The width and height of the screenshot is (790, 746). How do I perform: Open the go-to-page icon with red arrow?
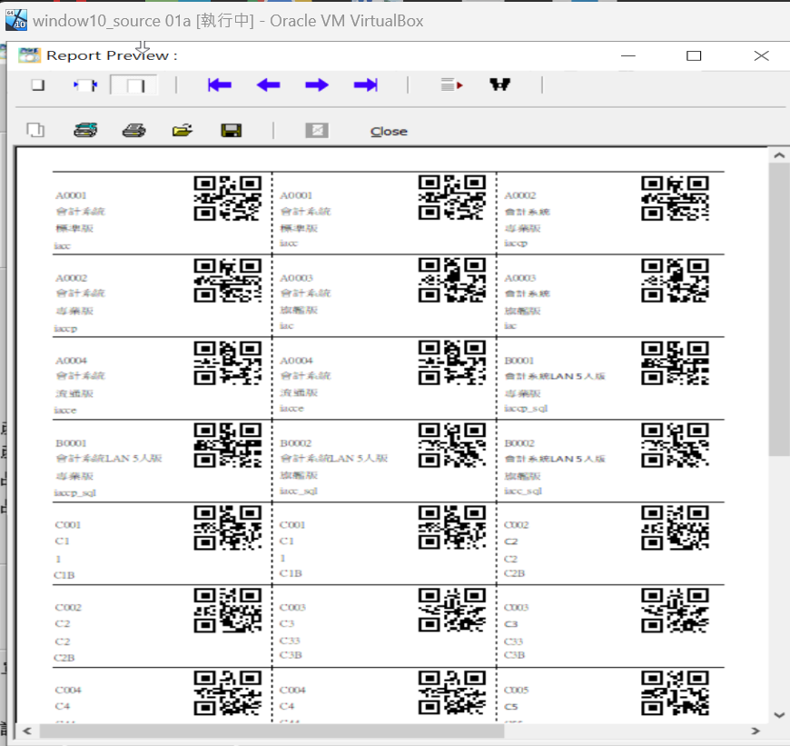pos(451,85)
